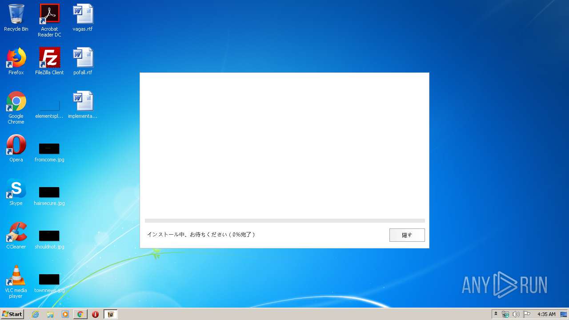
Task: Click the インストール中 status text
Action: (201, 234)
